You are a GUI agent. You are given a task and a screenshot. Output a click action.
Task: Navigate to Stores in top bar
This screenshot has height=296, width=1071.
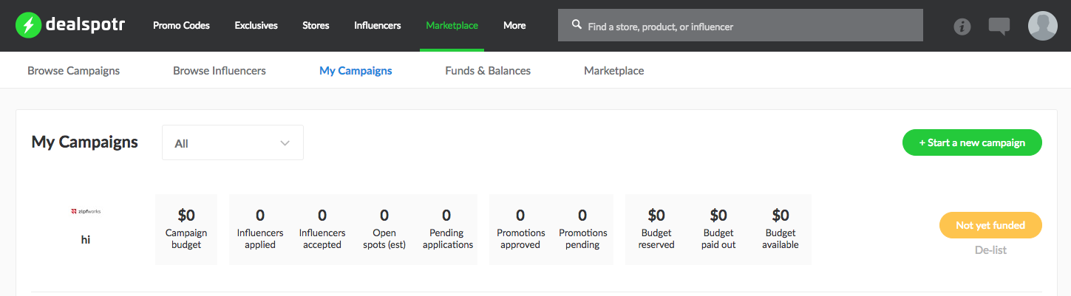click(316, 25)
